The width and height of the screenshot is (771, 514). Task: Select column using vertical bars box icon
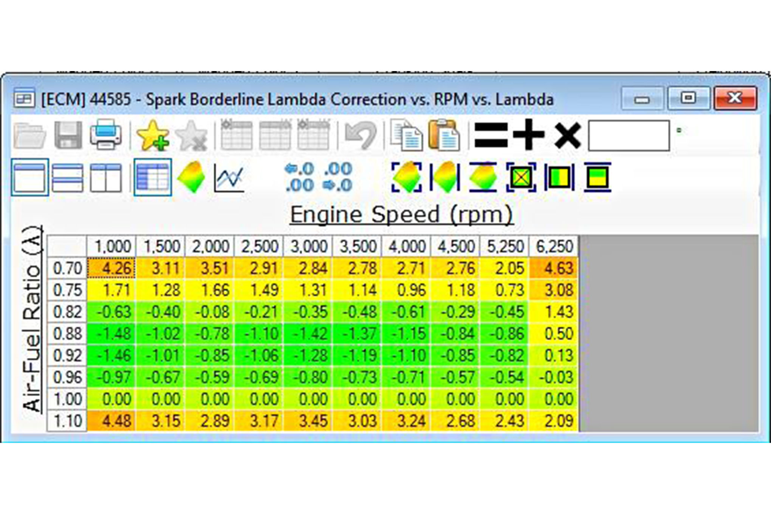(x=559, y=177)
